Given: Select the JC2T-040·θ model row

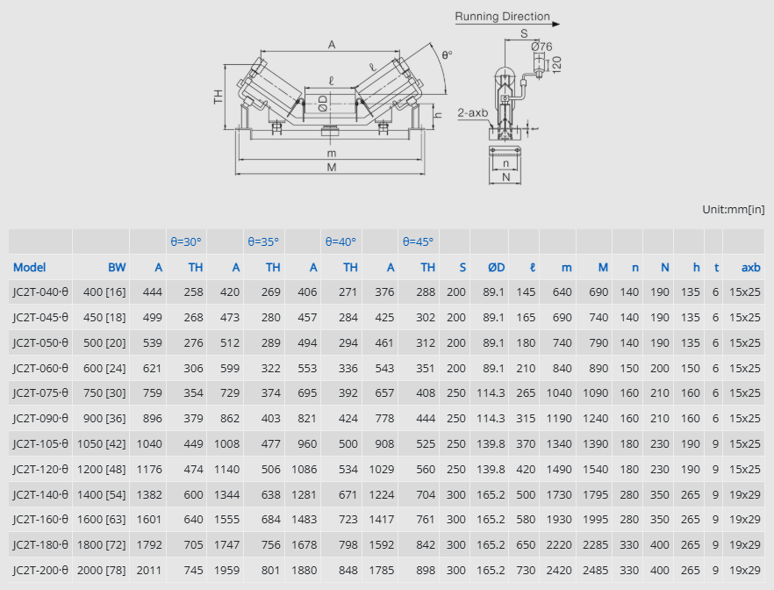Looking at the screenshot, I should tap(40, 291).
